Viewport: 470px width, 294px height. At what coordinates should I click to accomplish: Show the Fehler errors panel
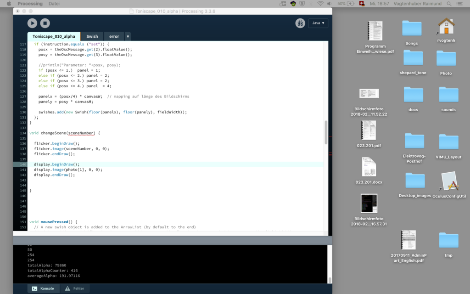coord(74,288)
